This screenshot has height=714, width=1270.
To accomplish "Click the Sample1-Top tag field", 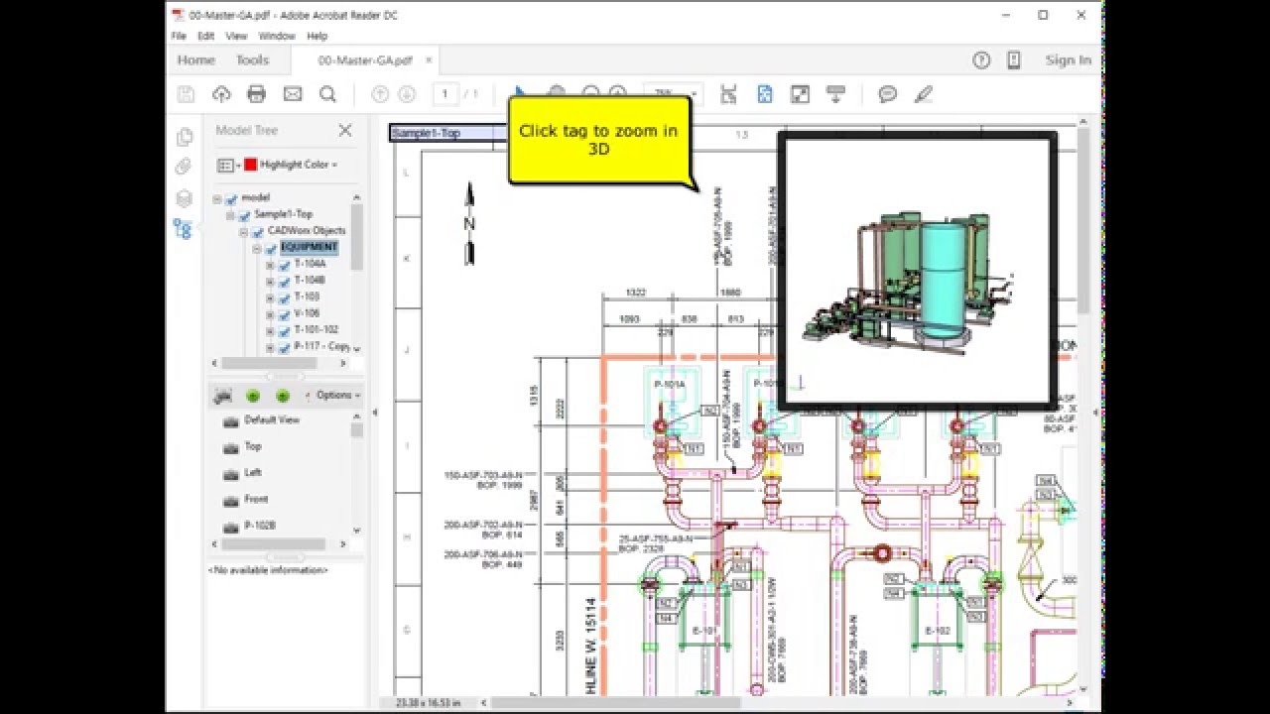I will coord(451,133).
